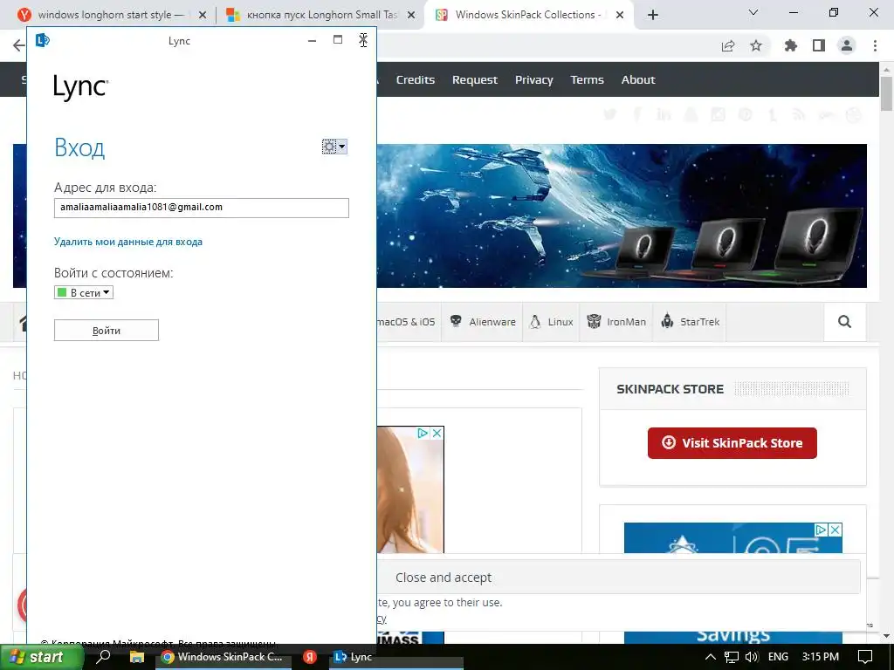894x670 pixels.
Task: Open the В сети status dropdown
Action: tap(84, 293)
